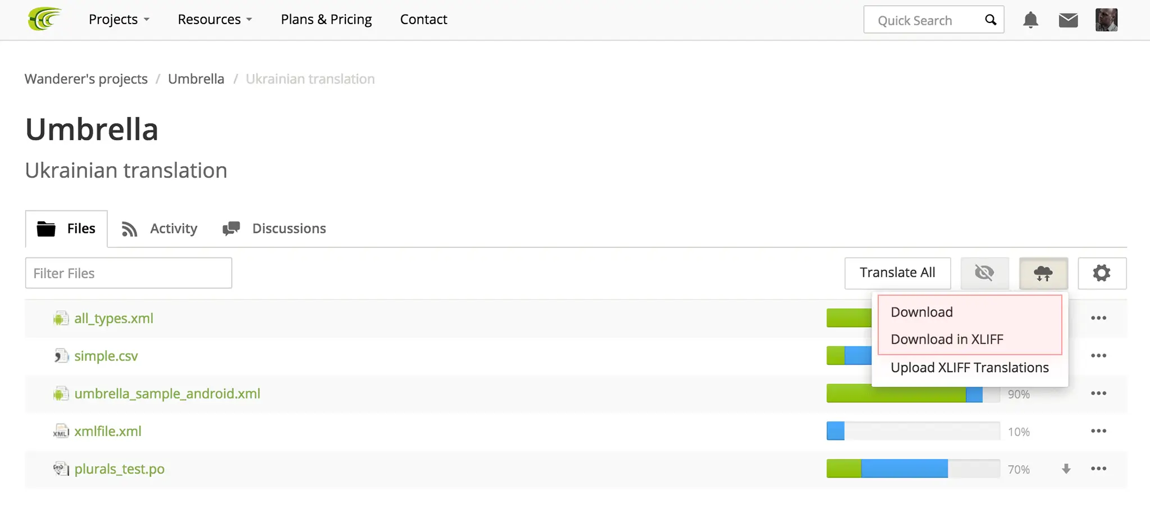1150x519 pixels.
Task: Open the gear settings button
Action: tap(1102, 273)
